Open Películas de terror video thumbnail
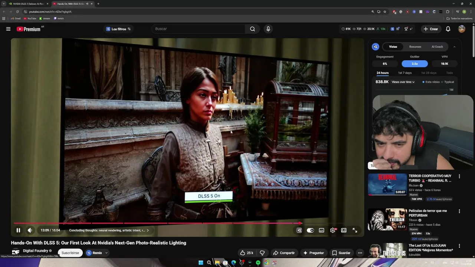The image size is (475, 267). coord(387,219)
